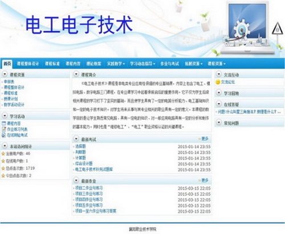This screenshot has height=234, width=285.
Task: Open the 项目二作业与练习 link
Action: click(89, 188)
